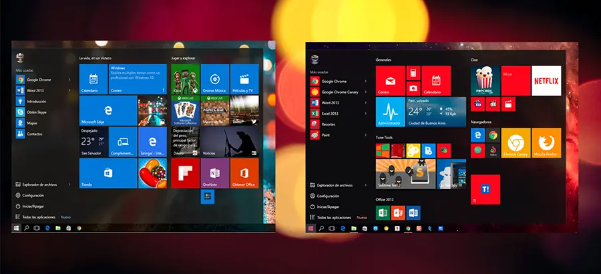
Task: Open the red Flipboard tile
Action: point(185,174)
